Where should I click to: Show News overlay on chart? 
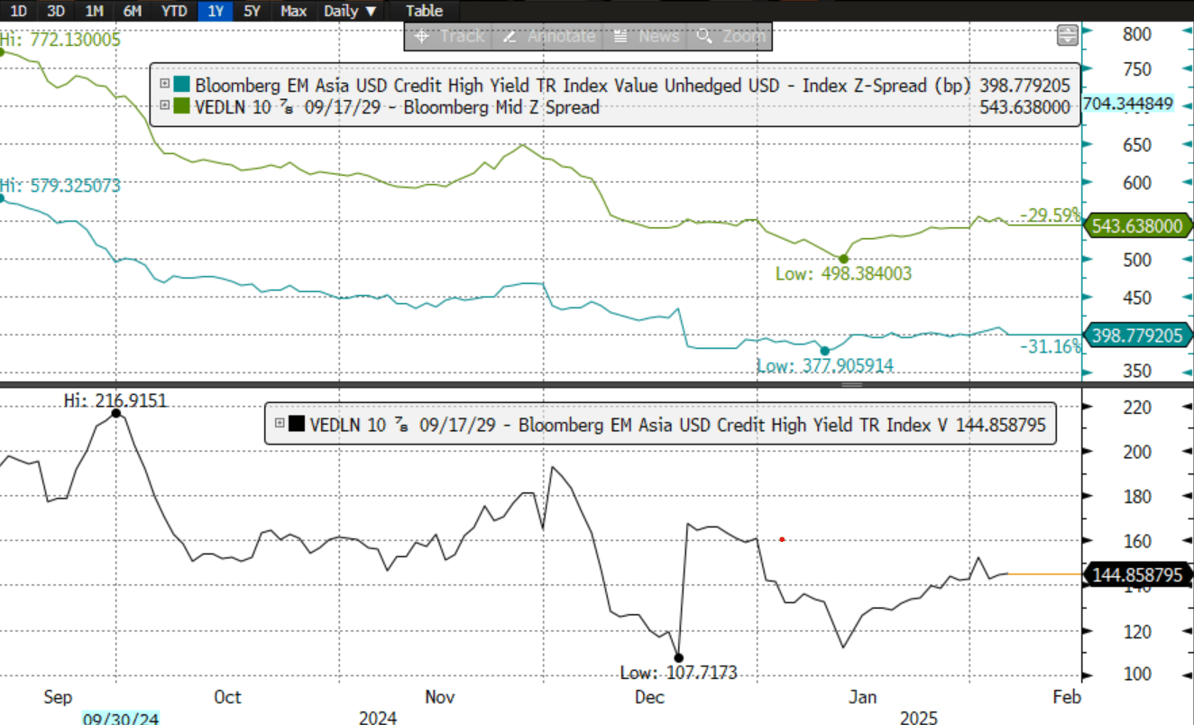tap(647, 36)
